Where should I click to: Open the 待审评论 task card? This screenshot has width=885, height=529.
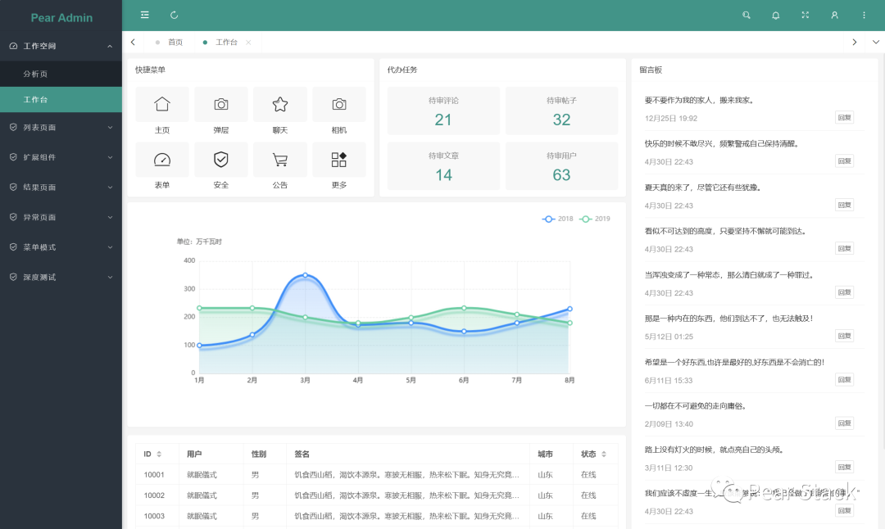pyautogui.click(x=443, y=111)
